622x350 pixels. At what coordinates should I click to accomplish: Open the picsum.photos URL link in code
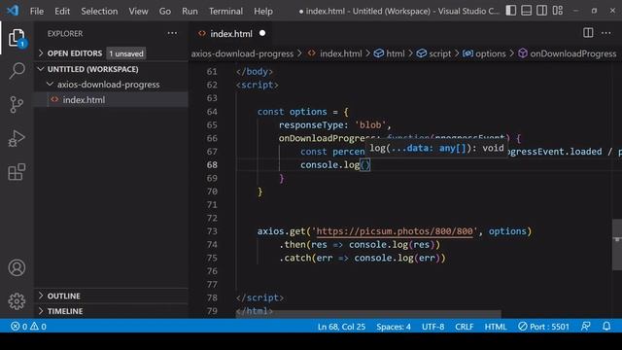(x=395, y=231)
